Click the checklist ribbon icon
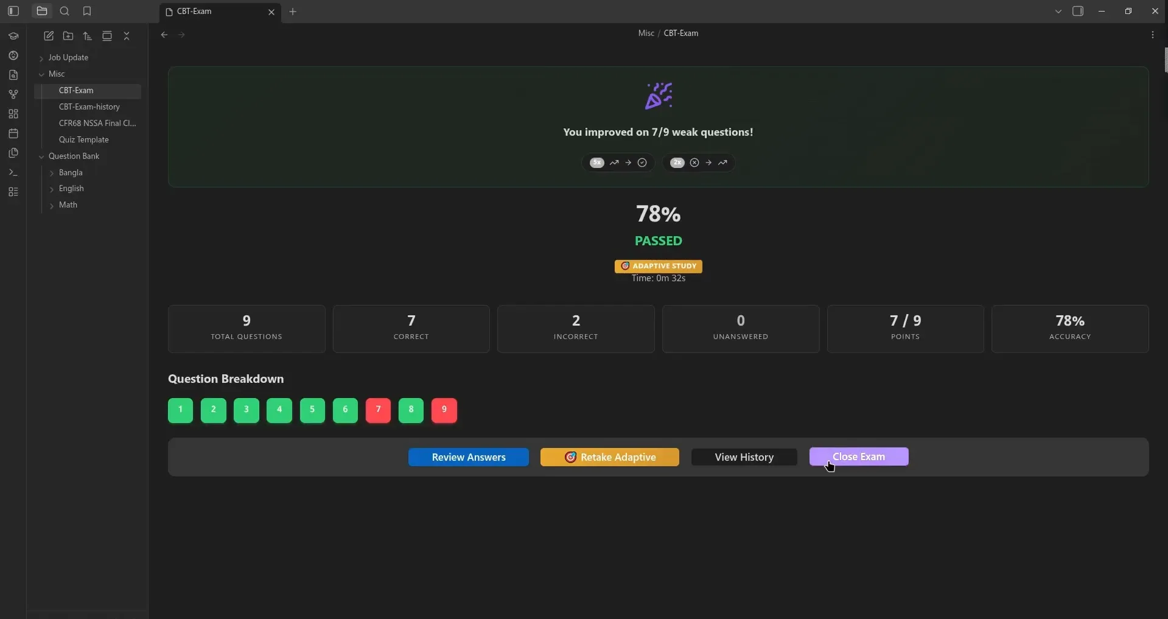This screenshot has height=619, width=1168. [13, 192]
